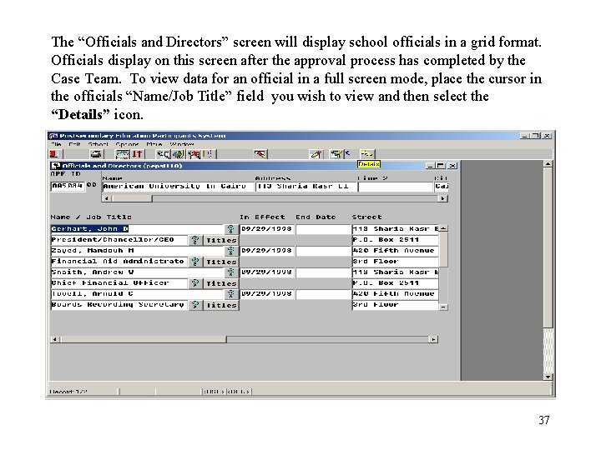
Task: Click In Effect date field for Gerhart
Action: click(267, 229)
